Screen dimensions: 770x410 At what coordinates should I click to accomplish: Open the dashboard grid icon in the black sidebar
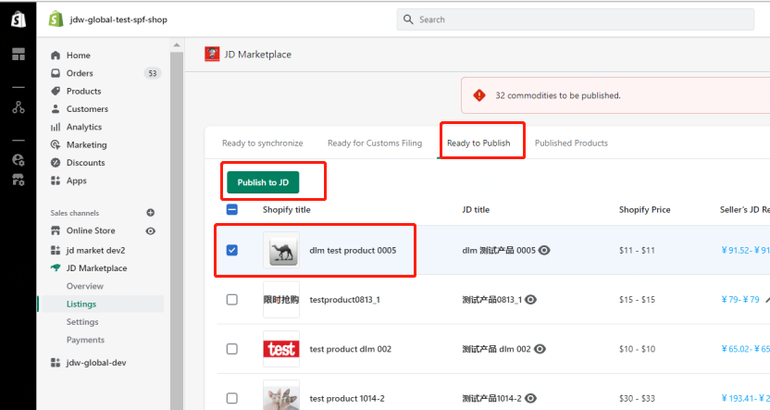coord(19,54)
